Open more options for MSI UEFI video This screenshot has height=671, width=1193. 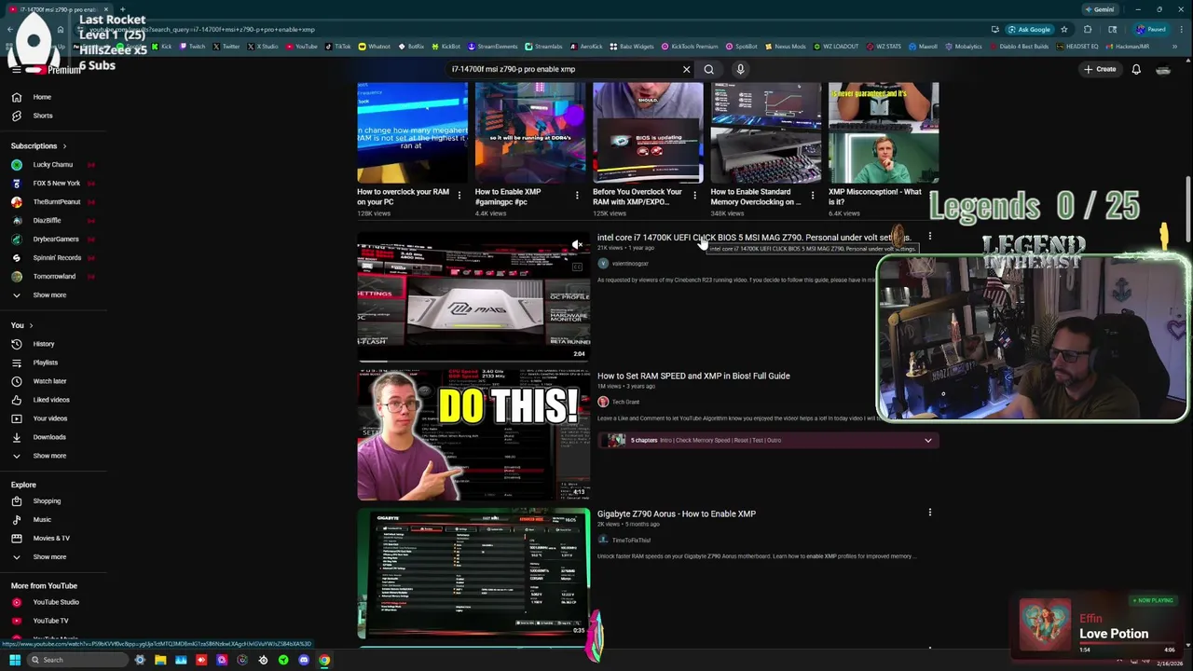coord(929,238)
